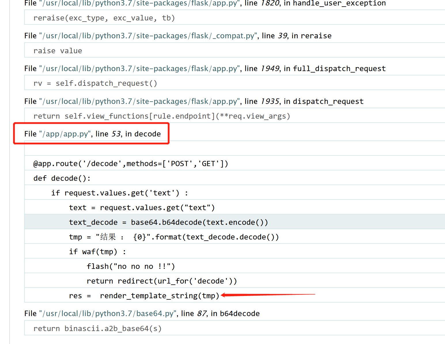445x344 pixels.
Task: Open the dispatch_request frame at line 1935
Action: 194,101
